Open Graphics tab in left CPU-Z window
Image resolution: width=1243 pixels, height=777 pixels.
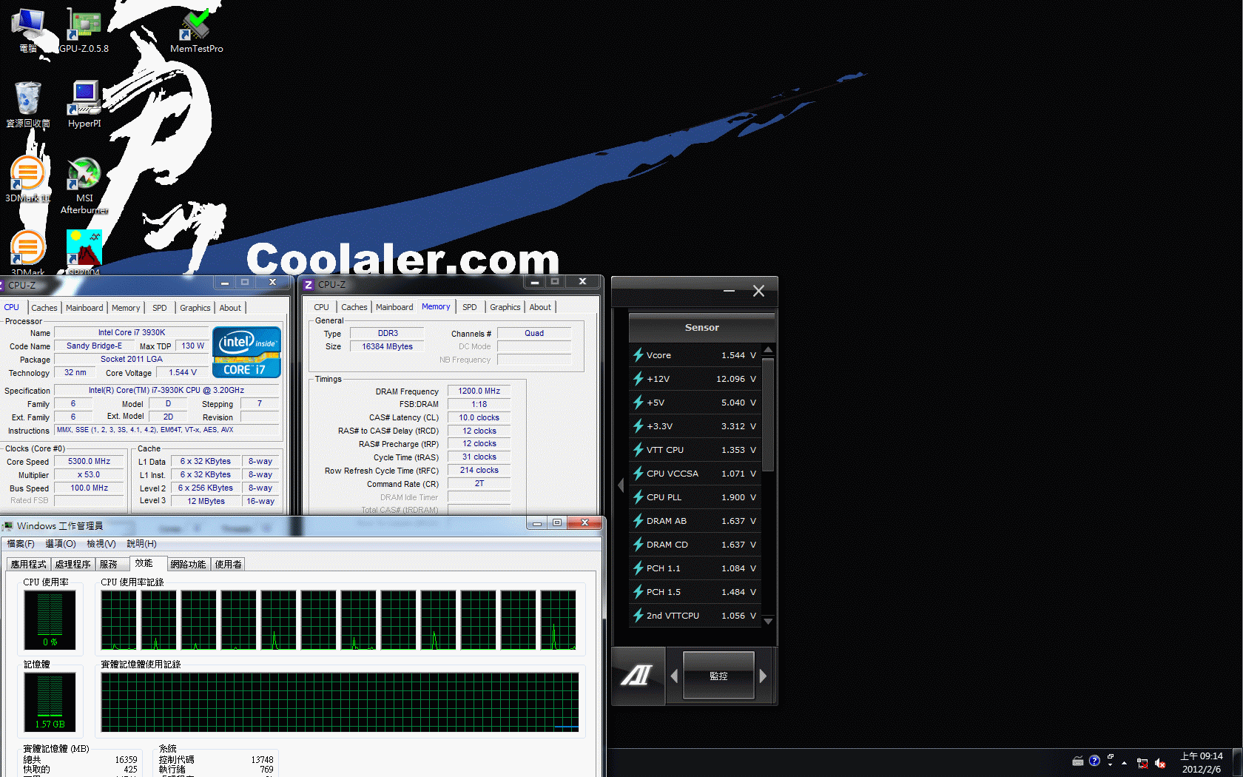tap(195, 308)
